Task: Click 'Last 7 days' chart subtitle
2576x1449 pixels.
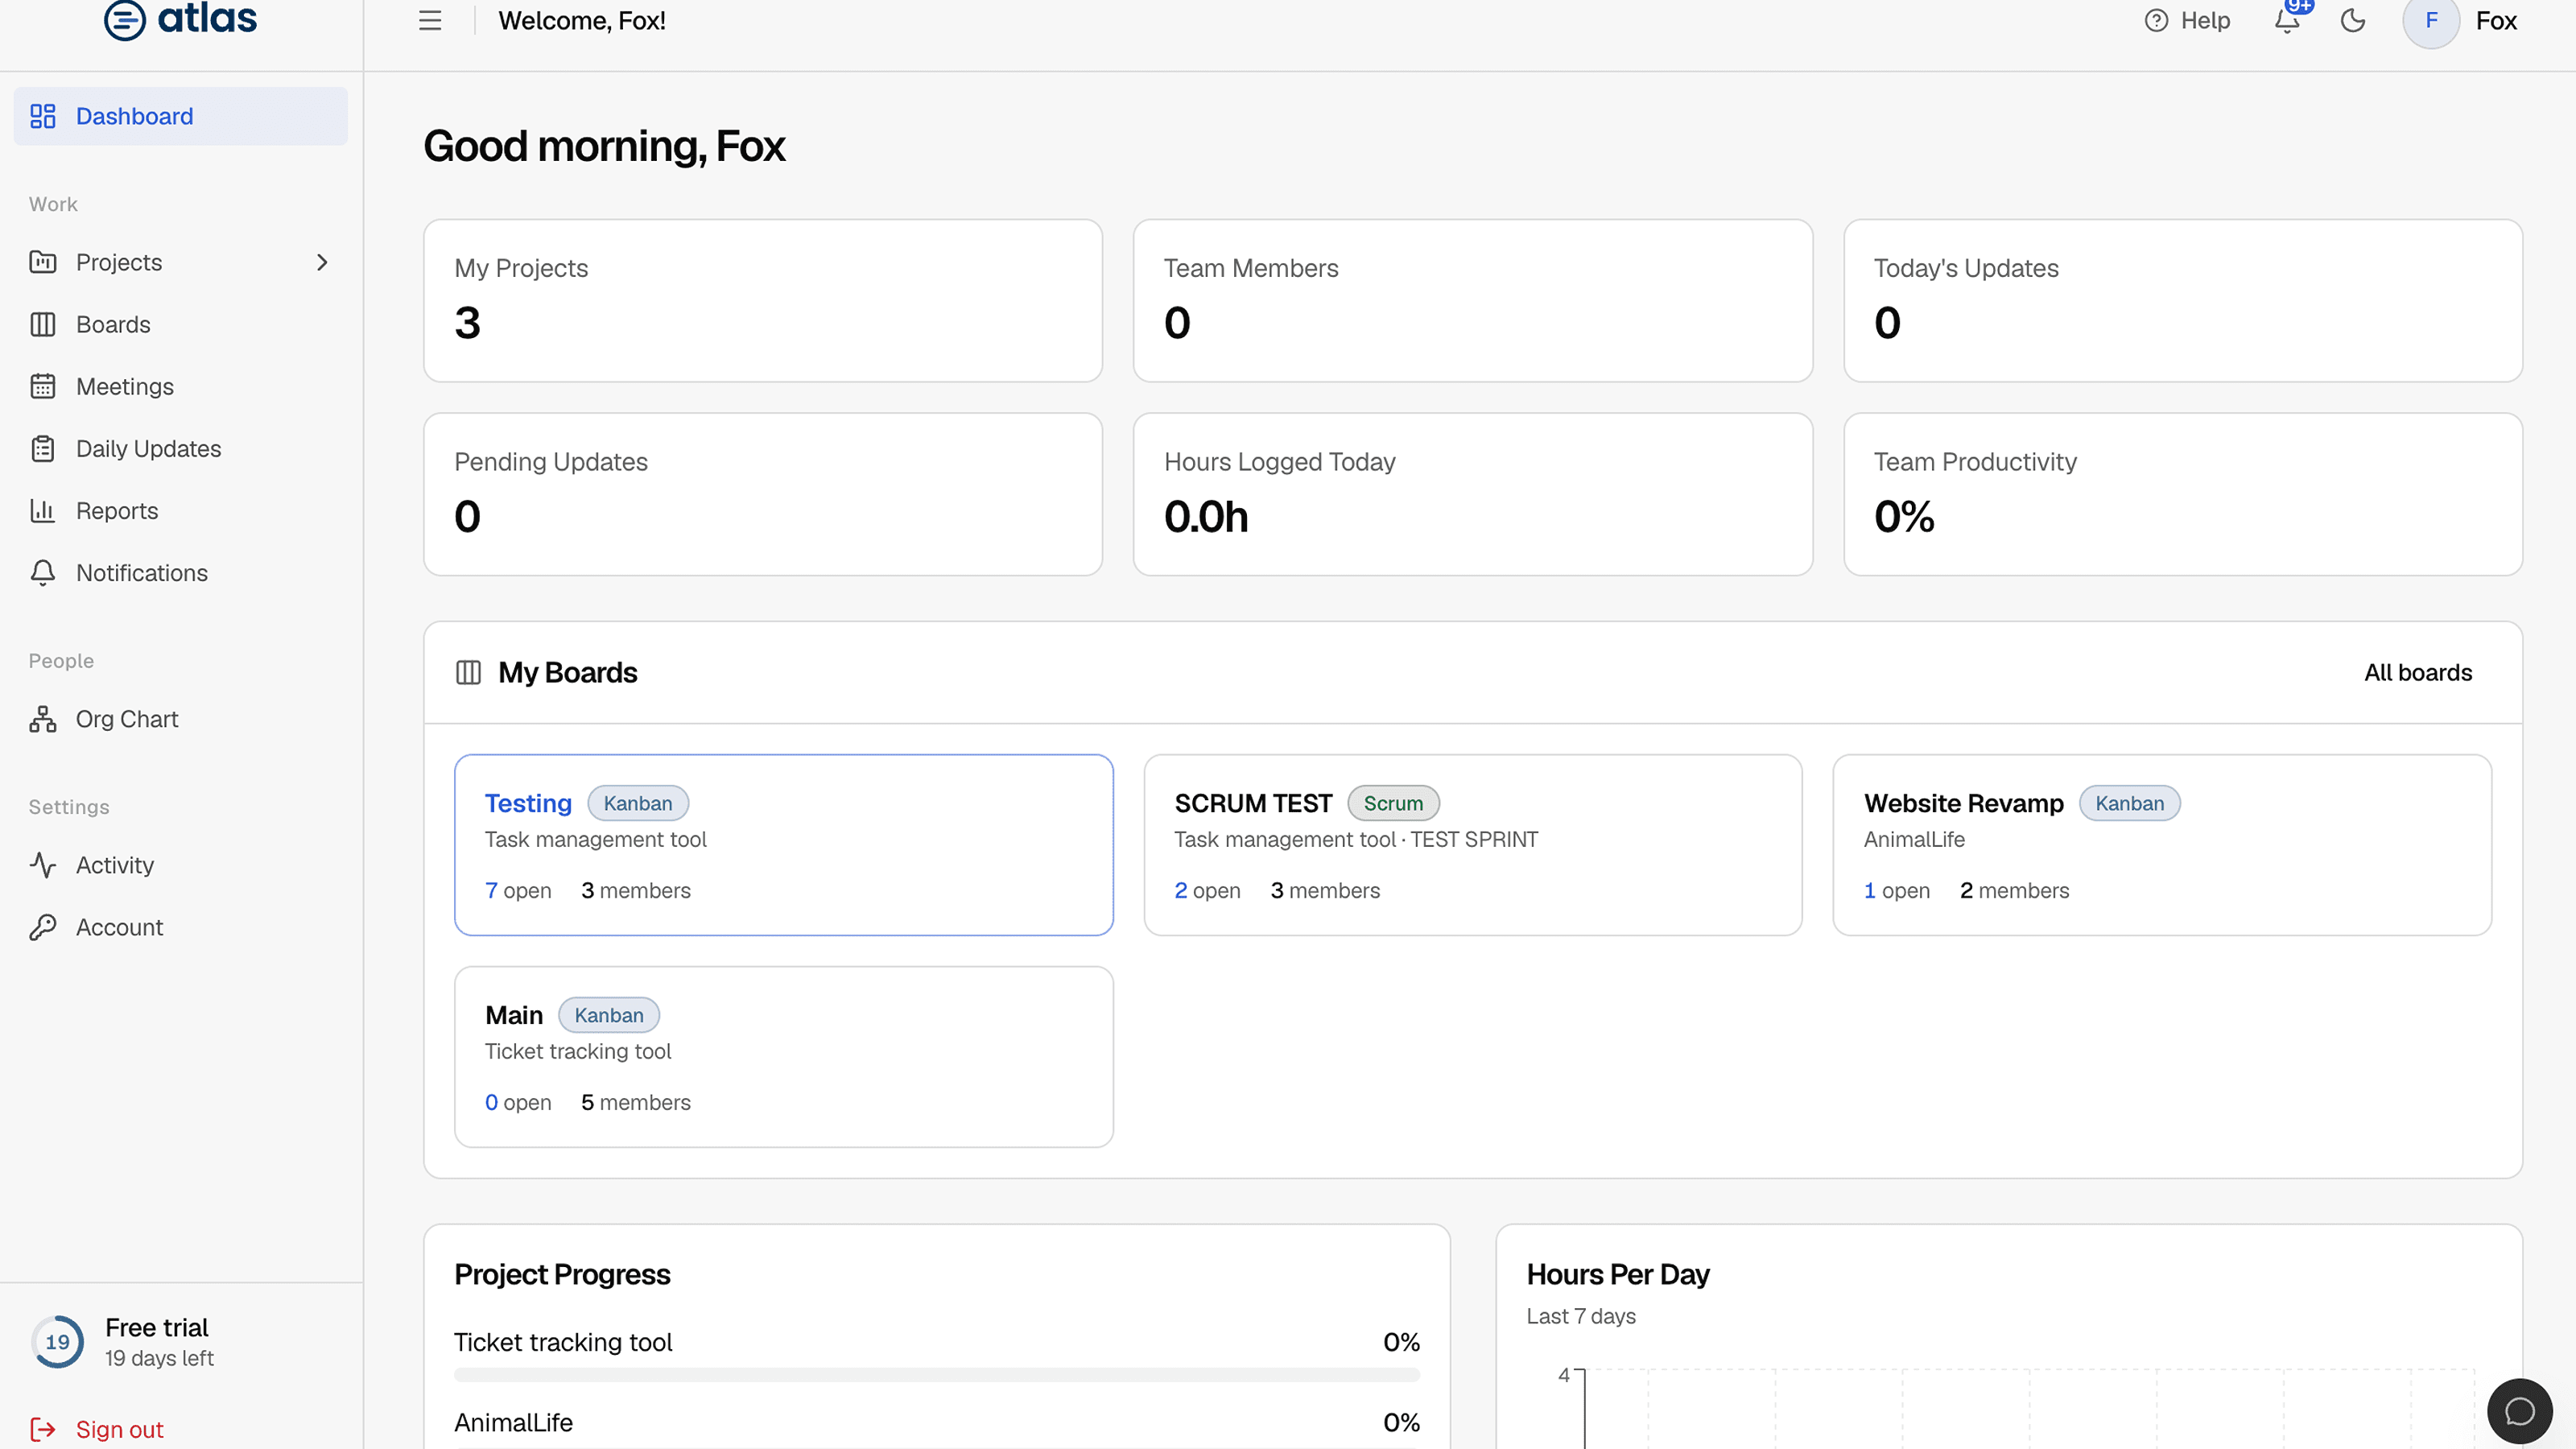Action: 1581,1316
